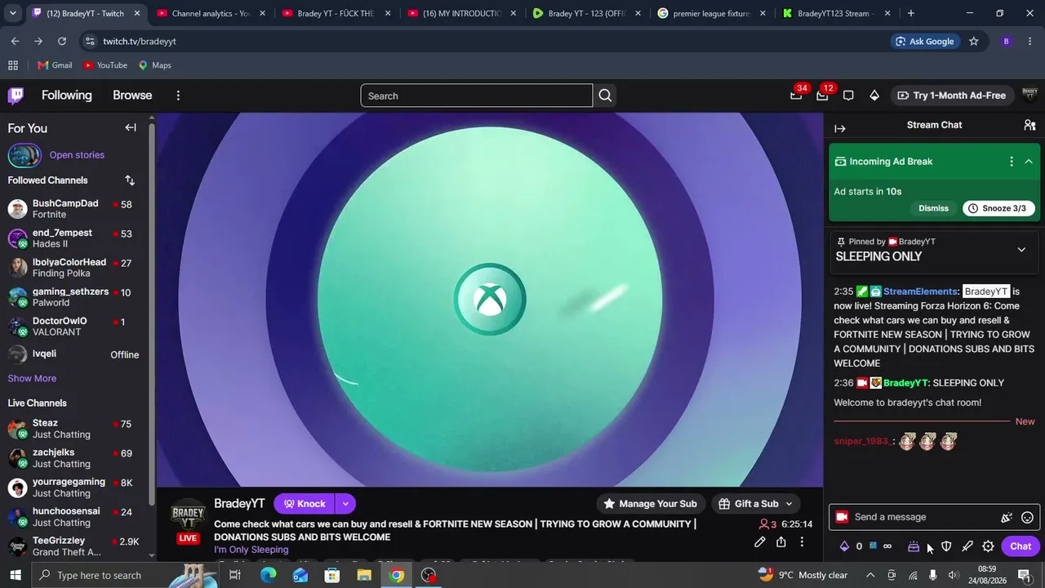1045x588 pixels.
Task: Open the Twitch user avatar menu
Action: pyautogui.click(x=1029, y=96)
